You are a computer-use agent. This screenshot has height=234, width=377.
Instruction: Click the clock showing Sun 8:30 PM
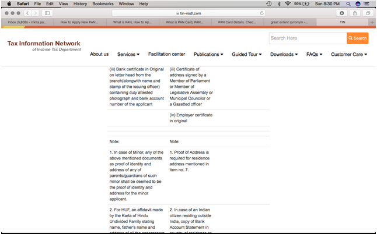point(327,4)
